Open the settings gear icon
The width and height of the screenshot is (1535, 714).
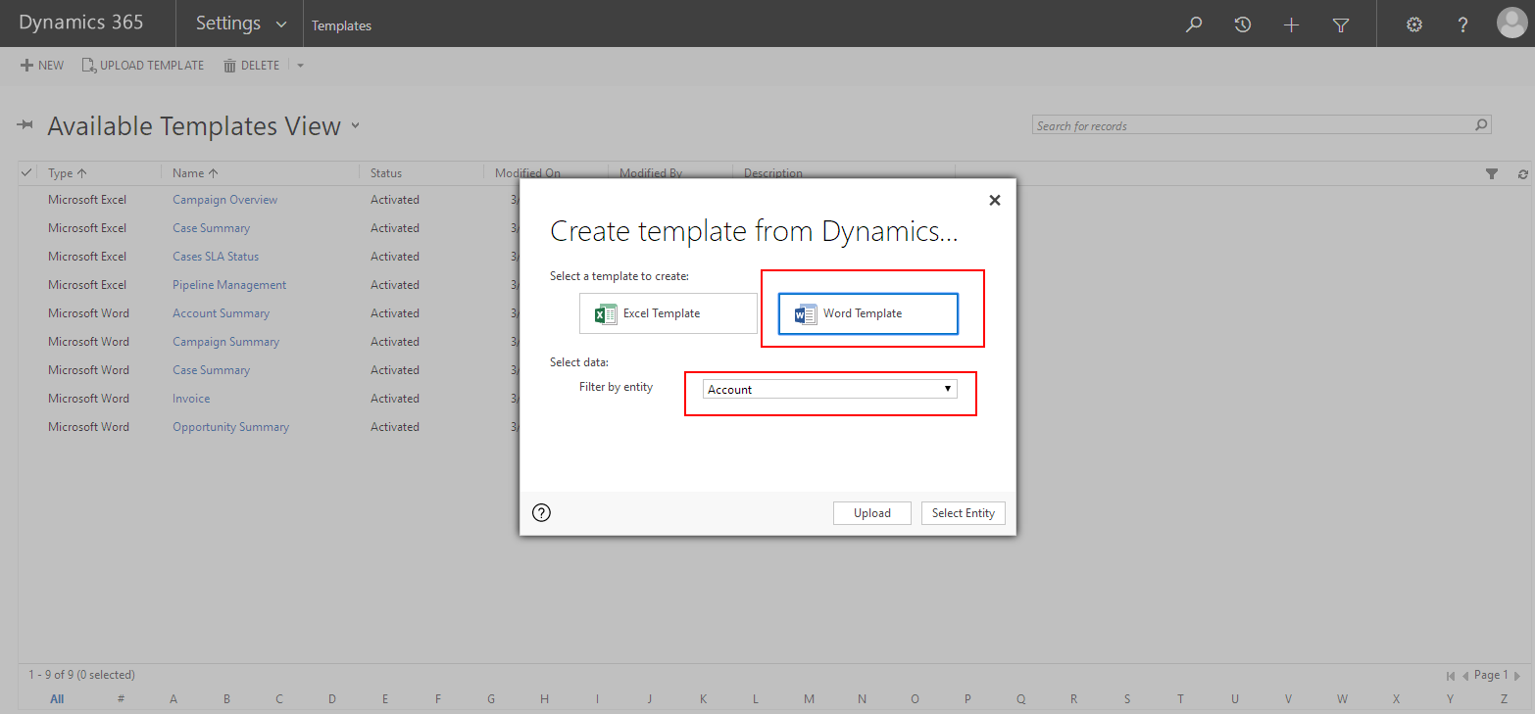[1413, 24]
